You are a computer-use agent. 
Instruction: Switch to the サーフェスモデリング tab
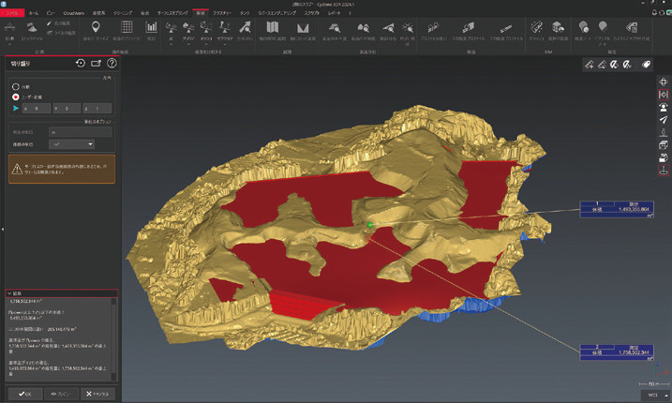172,13
